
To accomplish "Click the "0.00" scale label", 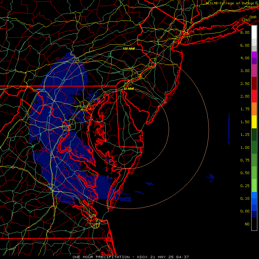I will [x=245, y=211].
